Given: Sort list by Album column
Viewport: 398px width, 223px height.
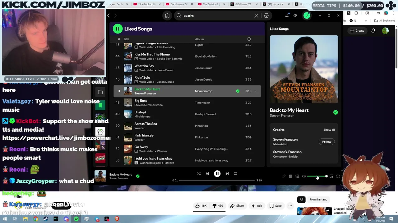Looking at the screenshot, I should [x=199, y=39].
